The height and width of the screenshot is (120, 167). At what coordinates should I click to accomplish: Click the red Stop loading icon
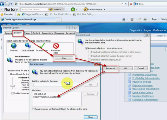[131, 4]
